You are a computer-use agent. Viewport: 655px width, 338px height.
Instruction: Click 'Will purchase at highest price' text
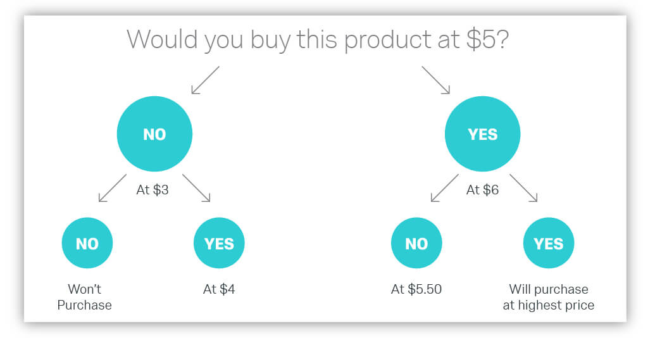[x=549, y=297]
